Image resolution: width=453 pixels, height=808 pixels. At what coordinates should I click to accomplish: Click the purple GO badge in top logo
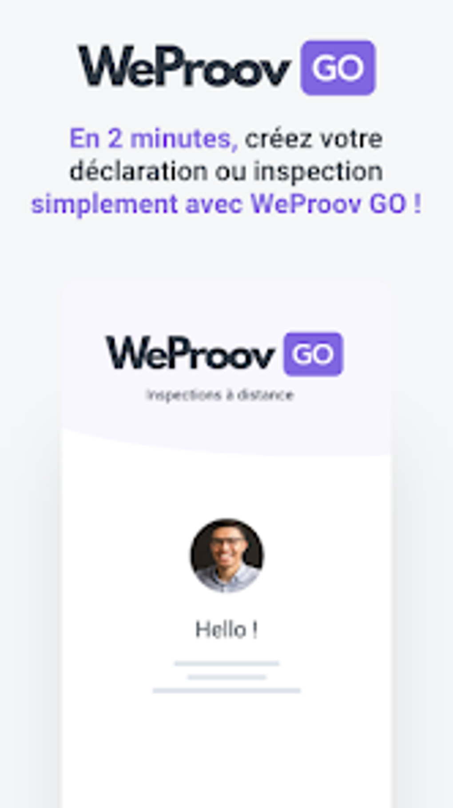click(x=338, y=68)
